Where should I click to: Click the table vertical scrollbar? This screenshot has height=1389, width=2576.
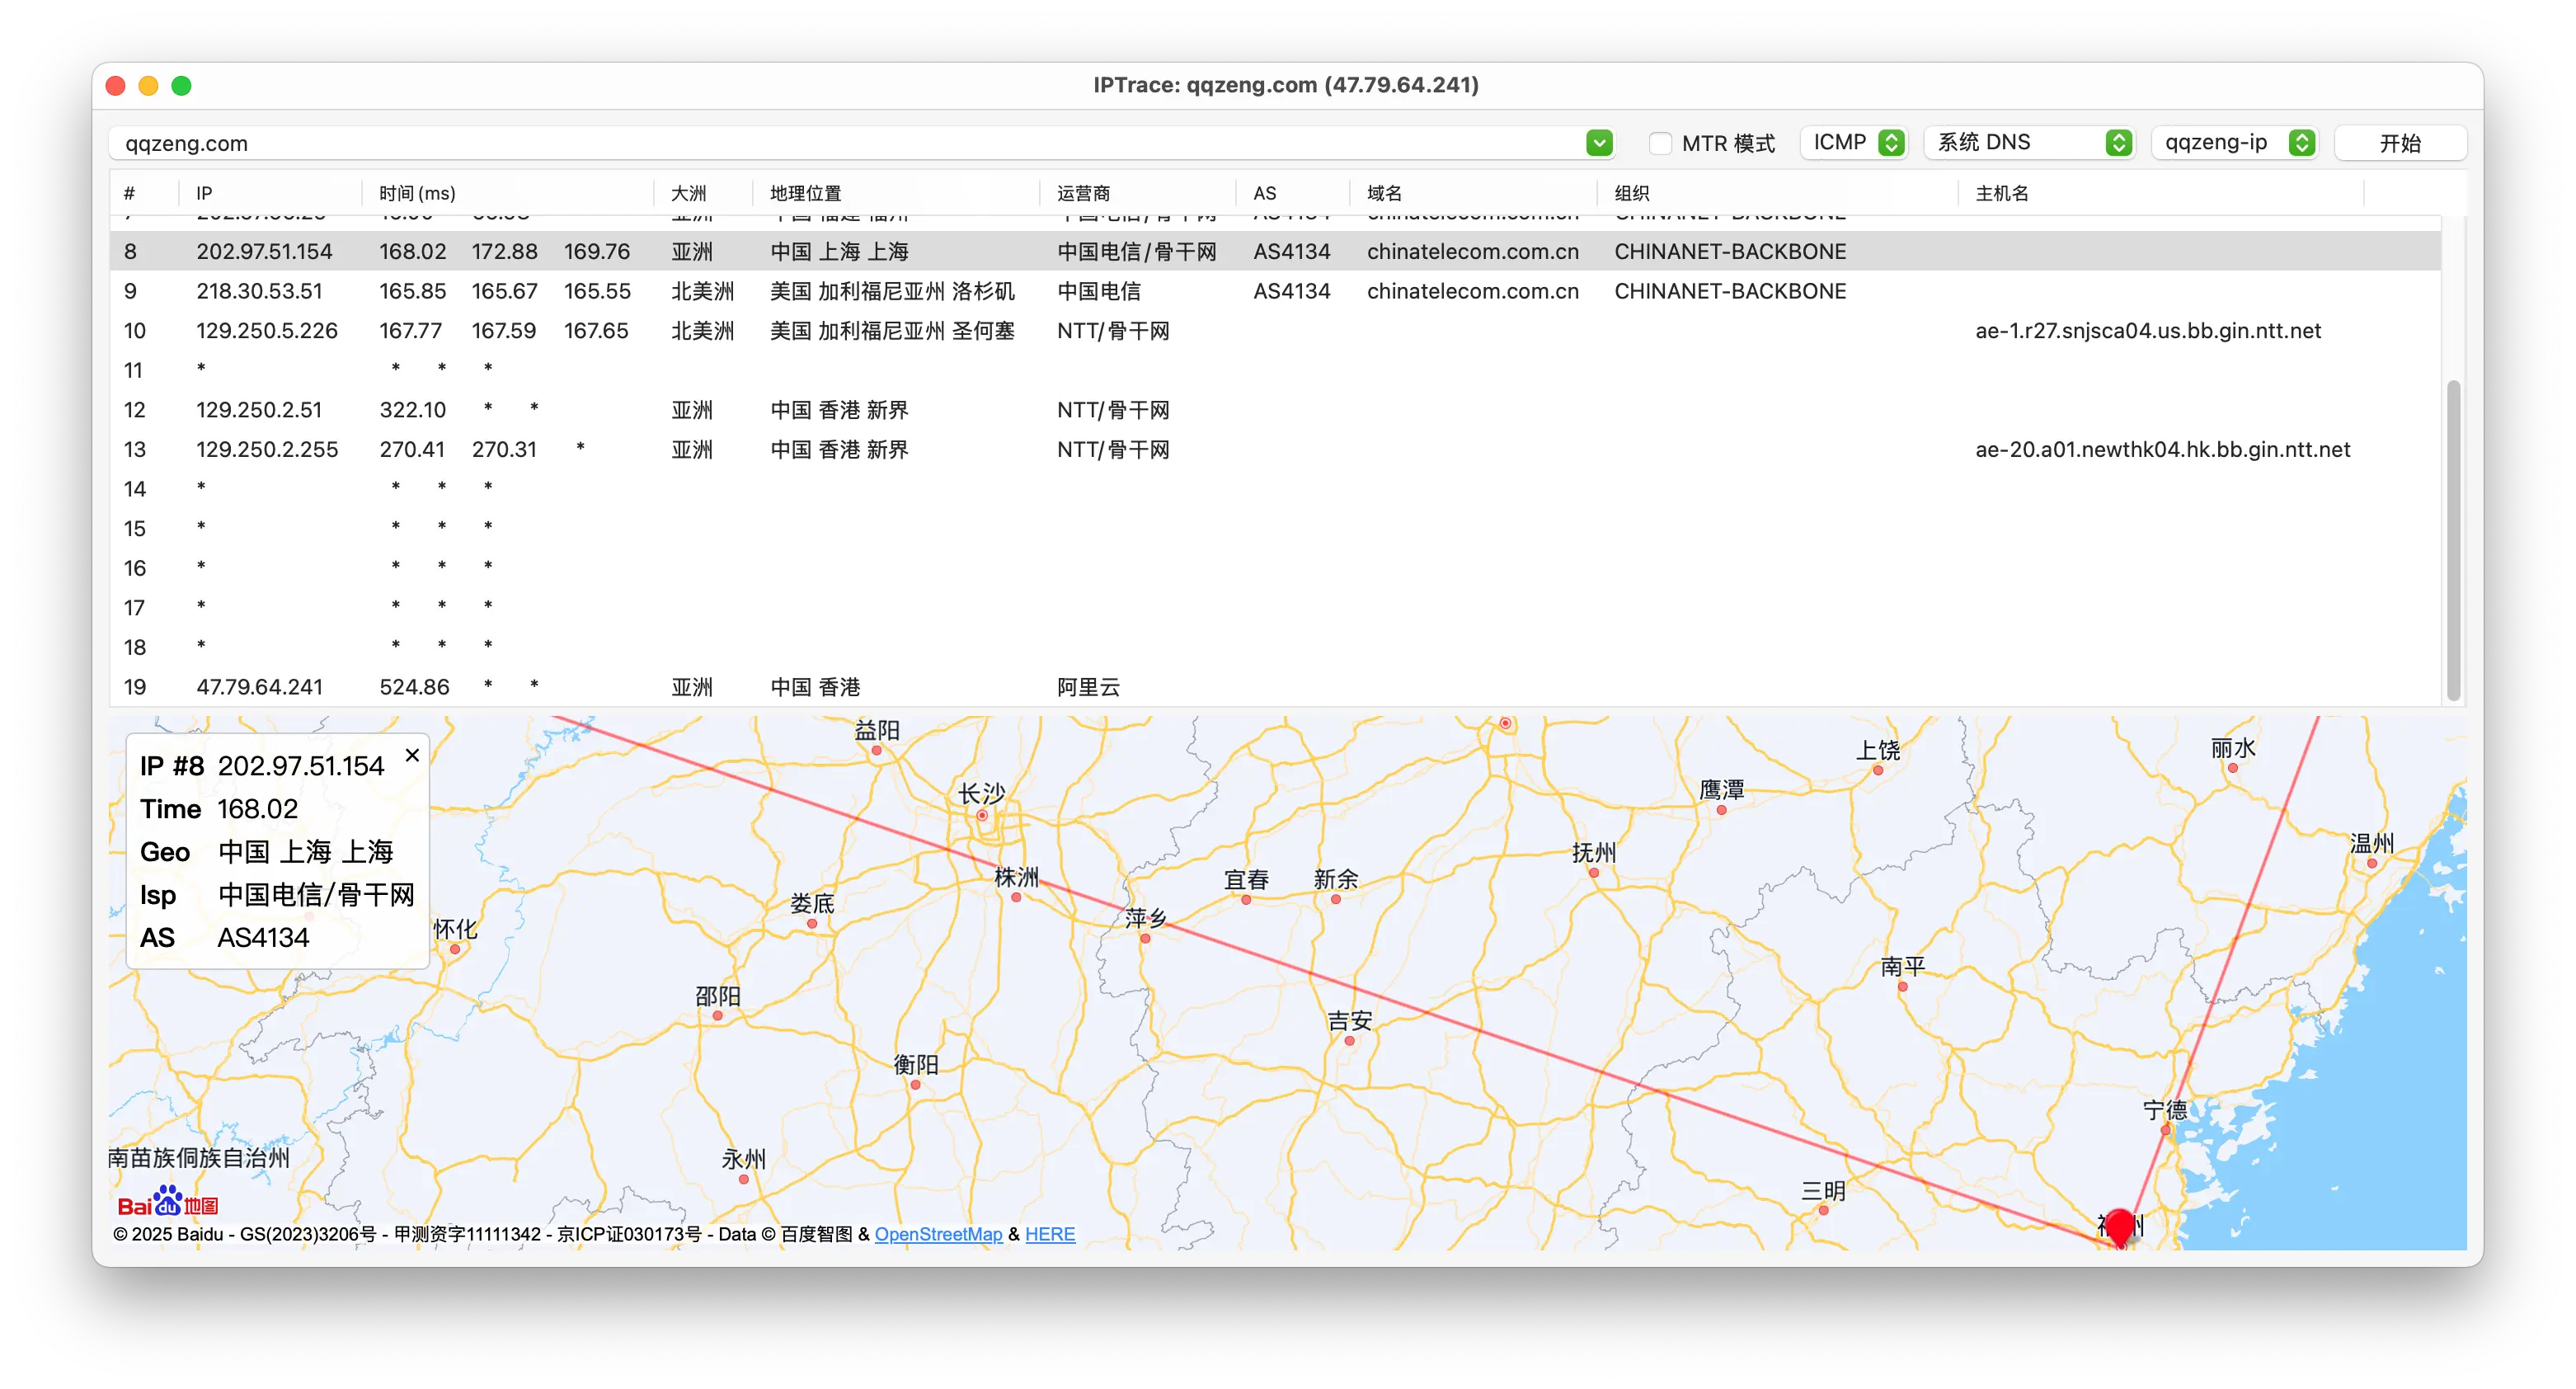point(2453,540)
